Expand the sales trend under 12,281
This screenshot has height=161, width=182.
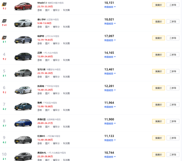coord(110,90)
